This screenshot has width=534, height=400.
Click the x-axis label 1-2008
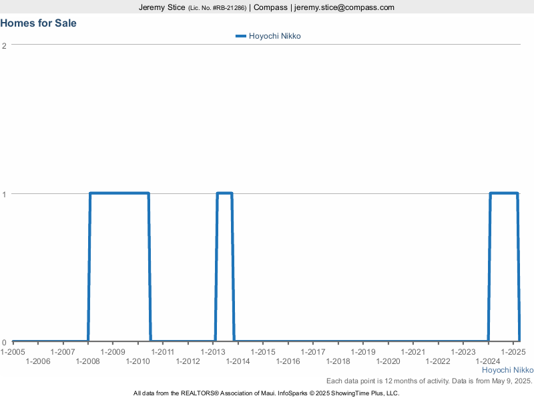[x=88, y=361]
